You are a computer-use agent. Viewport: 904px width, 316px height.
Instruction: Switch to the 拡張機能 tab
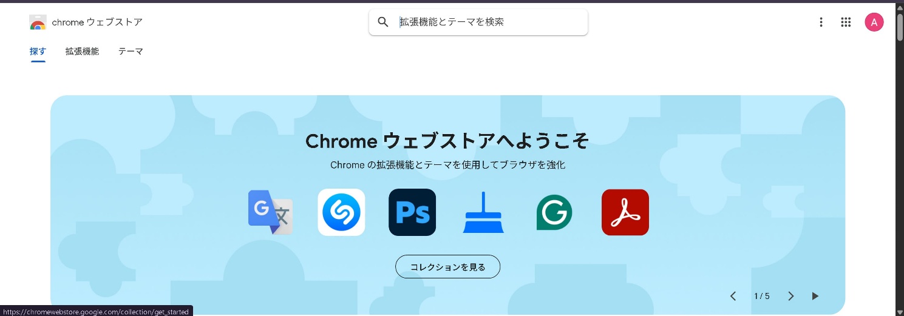coord(82,52)
